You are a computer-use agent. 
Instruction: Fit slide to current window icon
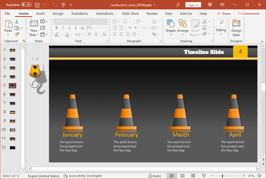point(259,176)
